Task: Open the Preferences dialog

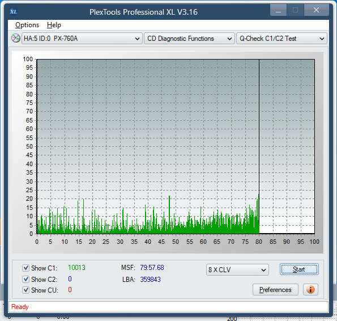Action: coord(275,290)
